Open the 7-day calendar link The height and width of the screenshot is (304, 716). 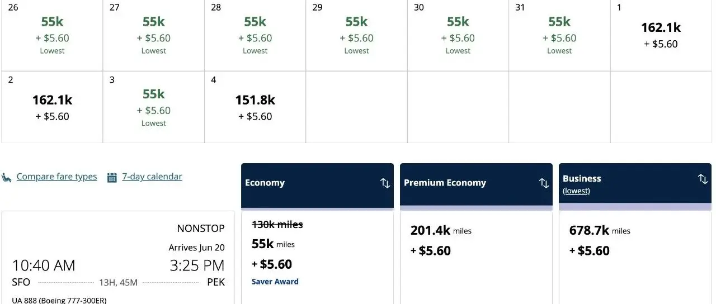[152, 177]
